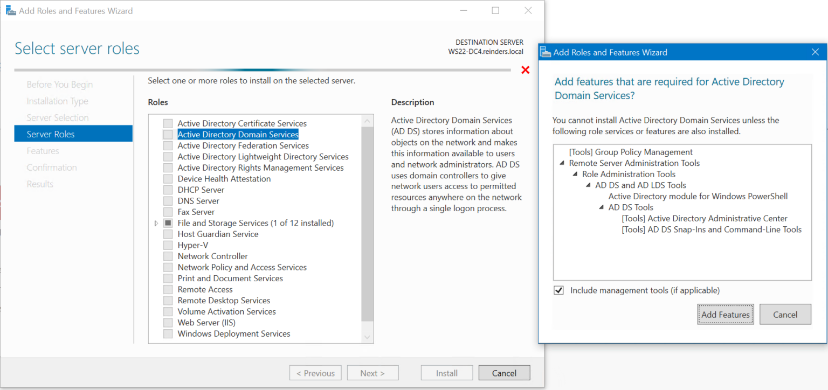
Task: Click Cancel in the features dialog
Action: click(x=785, y=314)
